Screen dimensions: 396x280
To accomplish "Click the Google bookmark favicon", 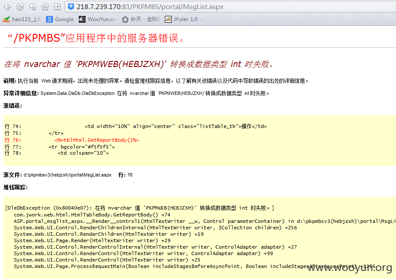I will (49, 19).
